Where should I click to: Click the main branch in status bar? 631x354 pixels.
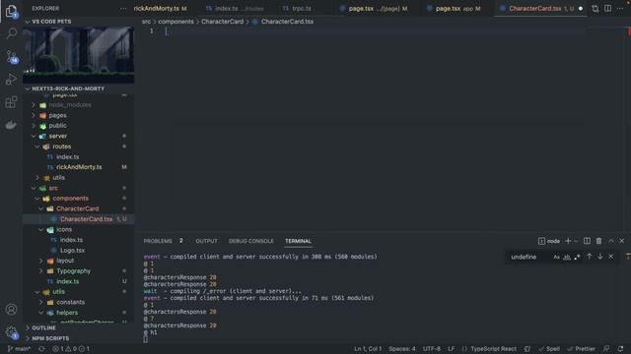20,349
